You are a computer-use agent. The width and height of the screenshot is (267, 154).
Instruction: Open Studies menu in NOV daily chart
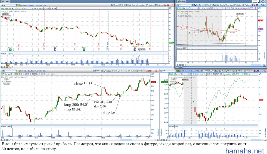150,5
